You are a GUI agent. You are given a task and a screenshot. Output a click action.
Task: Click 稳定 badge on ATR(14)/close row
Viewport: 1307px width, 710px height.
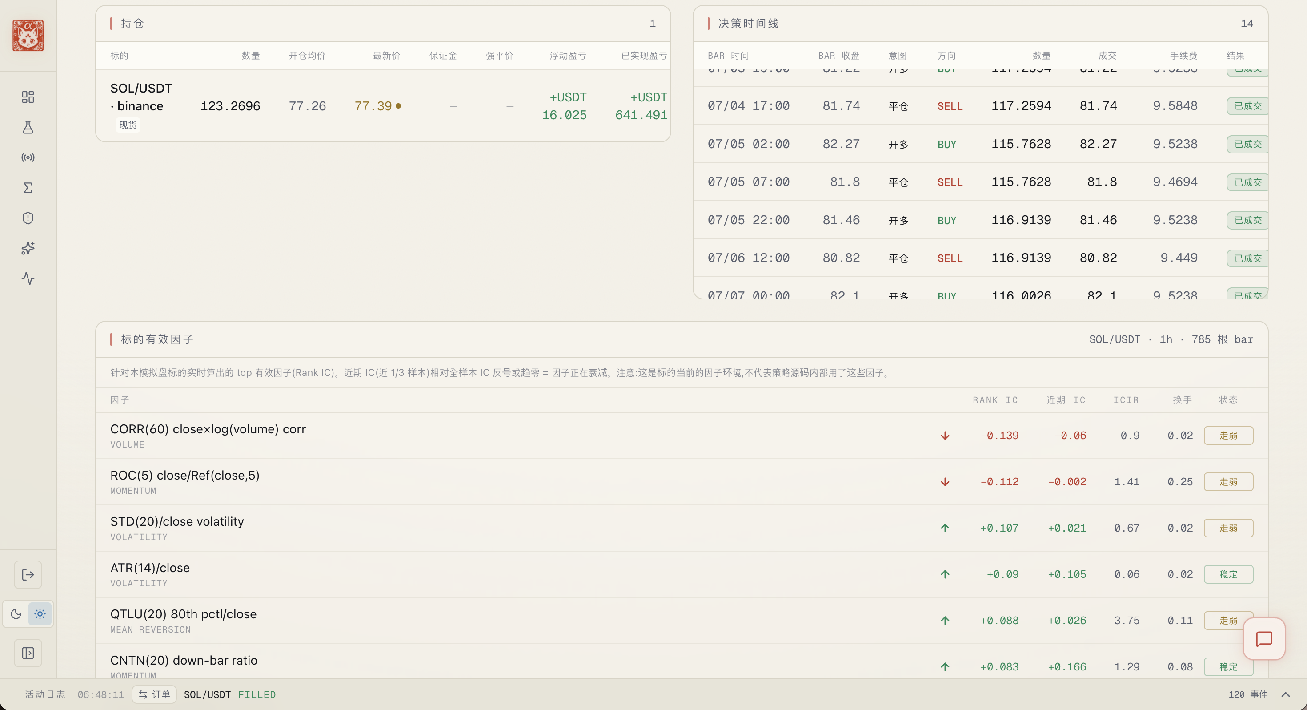(x=1228, y=574)
